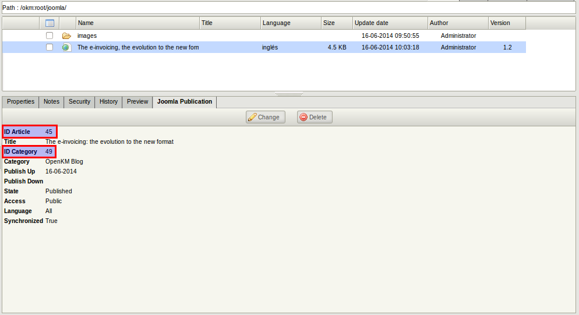Click the Language value All
Viewport: 579px width, 315px height.
click(49, 211)
